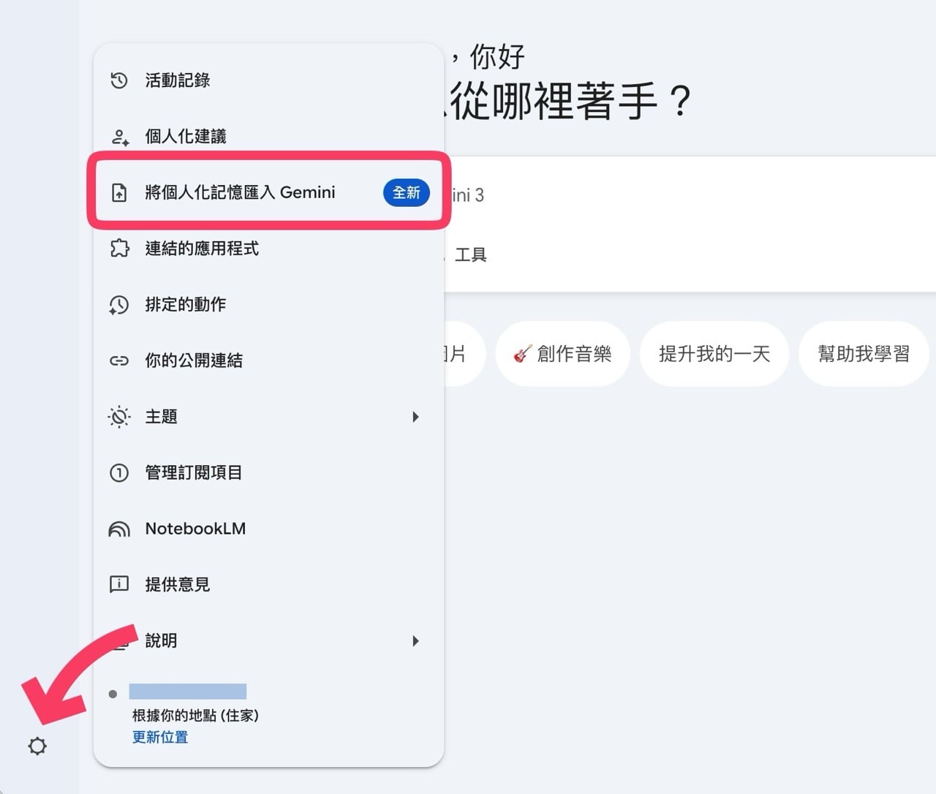Select the 幫助我學習 suggestion chip

pyautogui.click(x=864, y=353)
